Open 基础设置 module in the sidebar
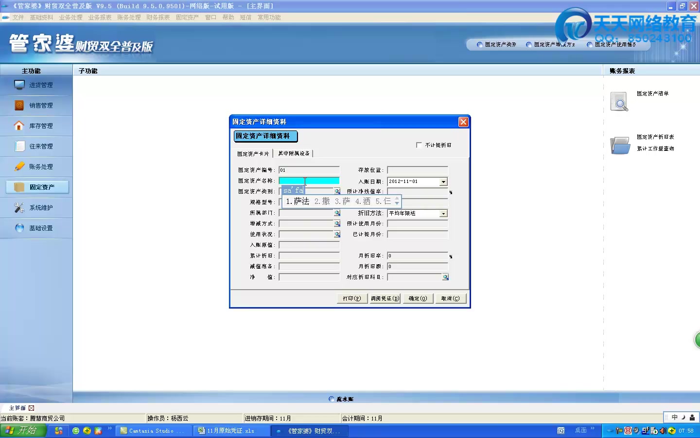700x438 pixels. coord(36,228)
